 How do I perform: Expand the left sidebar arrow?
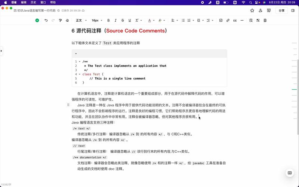[x=1, y=51]
